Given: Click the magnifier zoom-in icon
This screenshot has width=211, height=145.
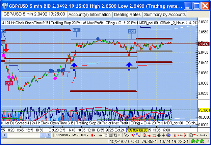Looking at the screenshot, I should click(x=144, y=135).
